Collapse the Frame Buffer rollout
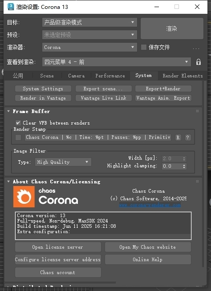211x291 pixels. pyautogui.click(x=8, y=111)
